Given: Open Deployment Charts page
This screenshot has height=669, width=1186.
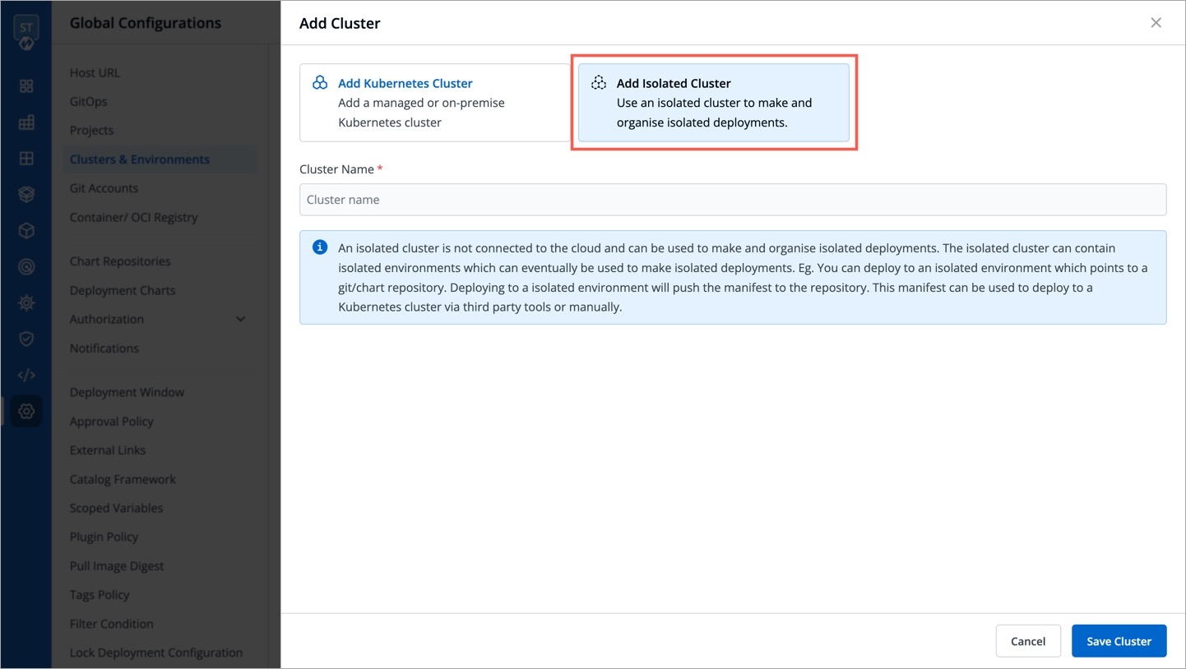Looking at the screenshot, I should (122, 290).
